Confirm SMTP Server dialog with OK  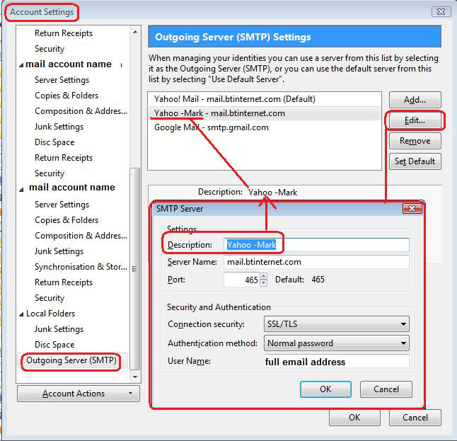[325, 389]
